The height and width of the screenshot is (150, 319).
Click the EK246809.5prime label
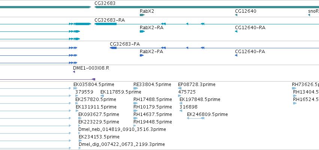[207, 114]
